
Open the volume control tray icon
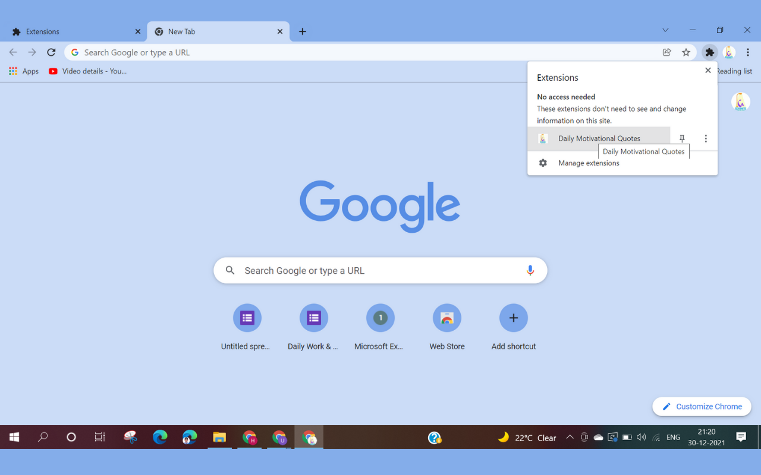click(641, 438)
